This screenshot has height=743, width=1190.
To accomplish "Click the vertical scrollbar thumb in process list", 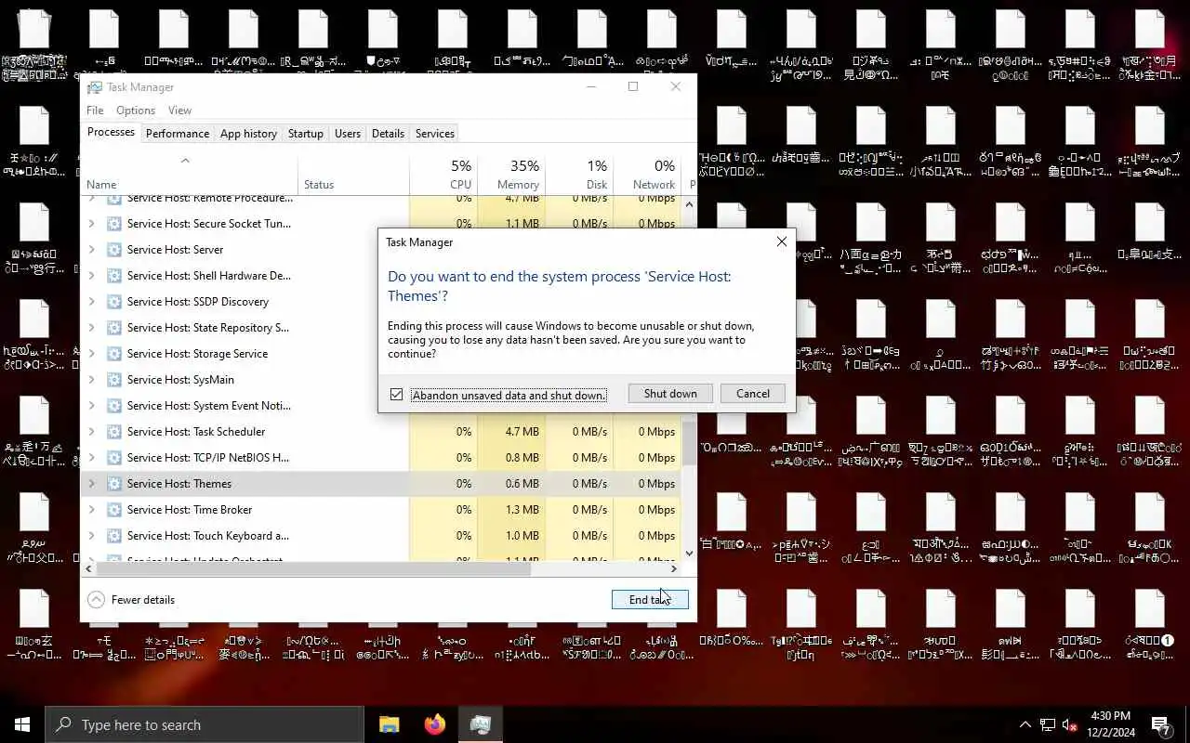I will pyautogui.click(x=689, y=441).
